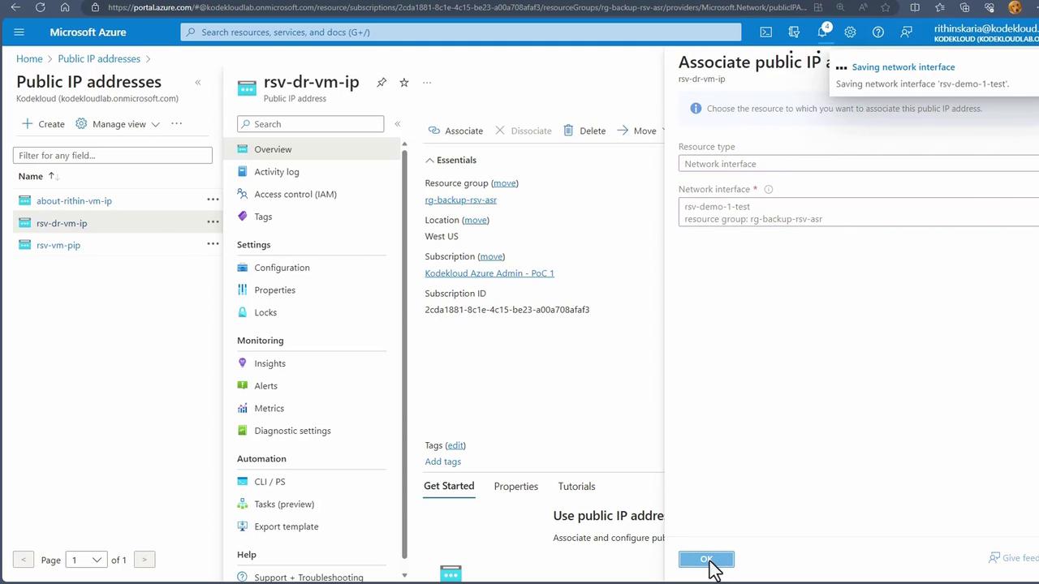Focus the Azure global search box

click(x=460, y=32)
